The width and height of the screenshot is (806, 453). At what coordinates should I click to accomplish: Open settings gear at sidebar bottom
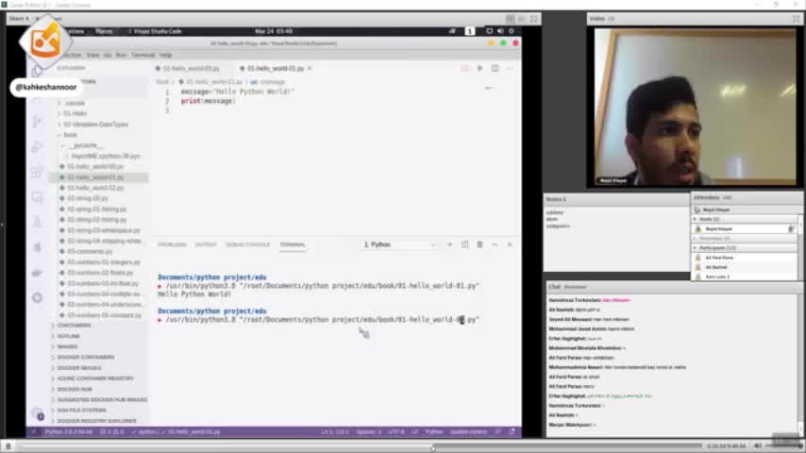pyautogui.click(x=37, y=413)
